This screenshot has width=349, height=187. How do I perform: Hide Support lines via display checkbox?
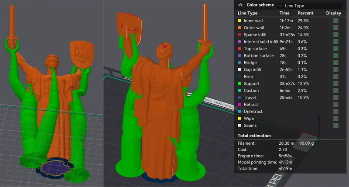pos(335,84)
